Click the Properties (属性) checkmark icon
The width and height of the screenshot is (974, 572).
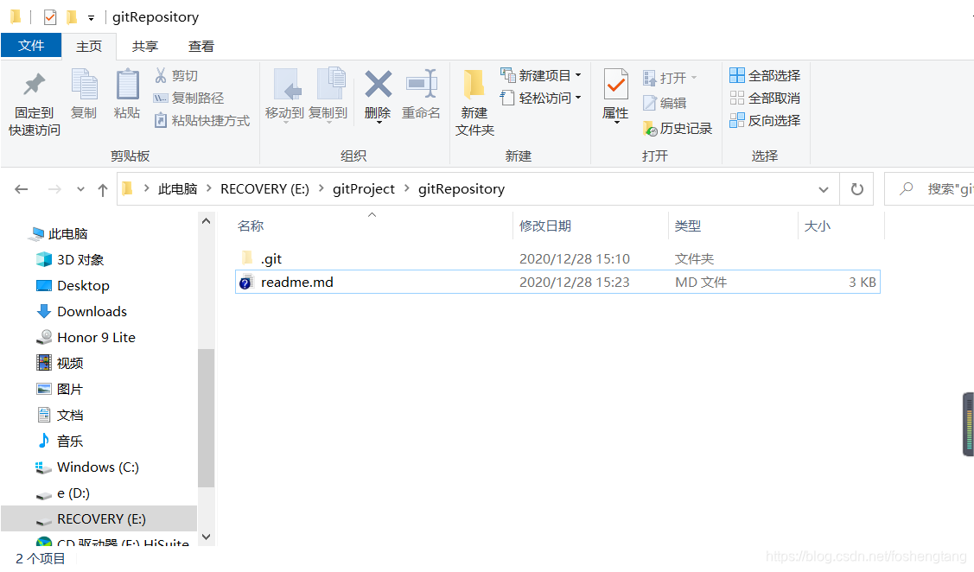615,85
